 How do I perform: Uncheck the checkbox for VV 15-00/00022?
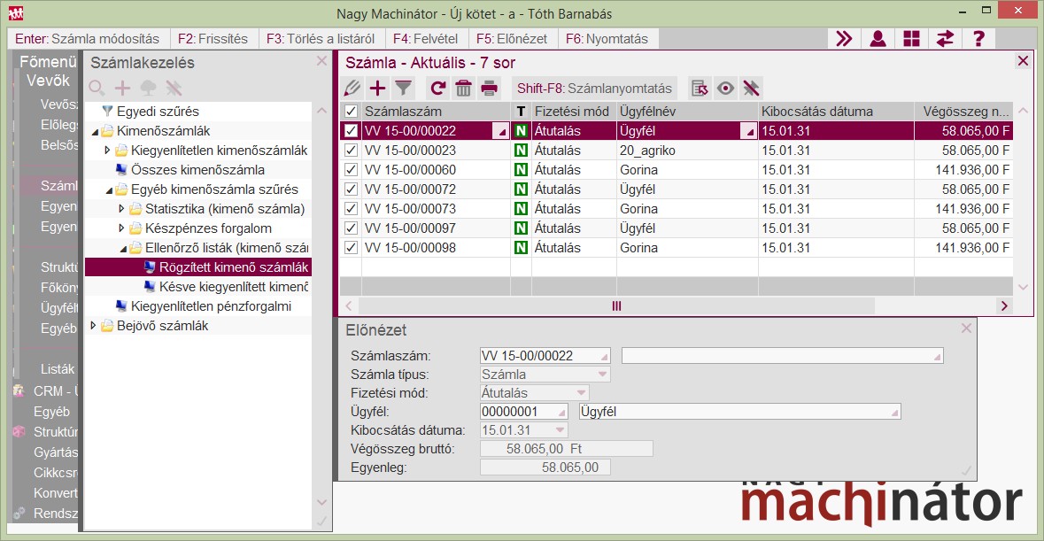point(351,131)
